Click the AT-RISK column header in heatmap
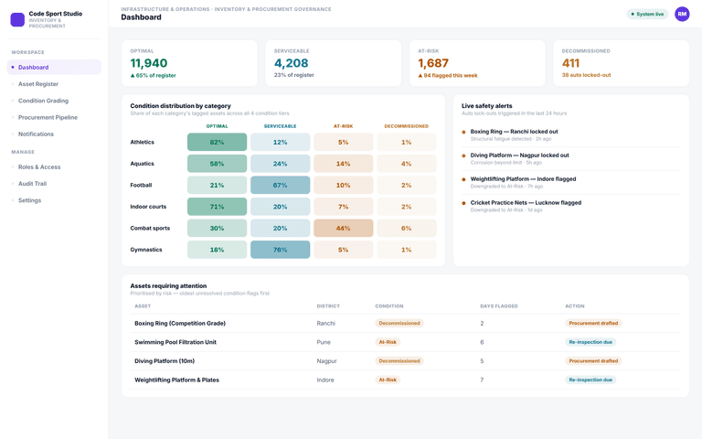 coord(344,126)
